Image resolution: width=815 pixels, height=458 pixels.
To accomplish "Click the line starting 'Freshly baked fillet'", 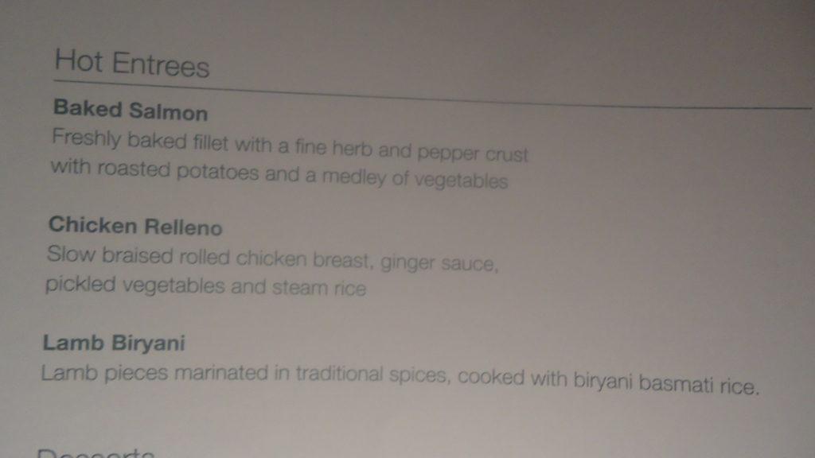I will (x=290, y=146).
